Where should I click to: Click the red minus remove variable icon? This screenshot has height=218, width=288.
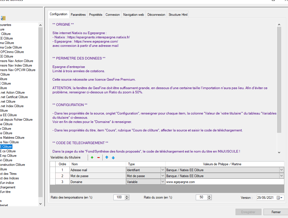coord(98,158)
